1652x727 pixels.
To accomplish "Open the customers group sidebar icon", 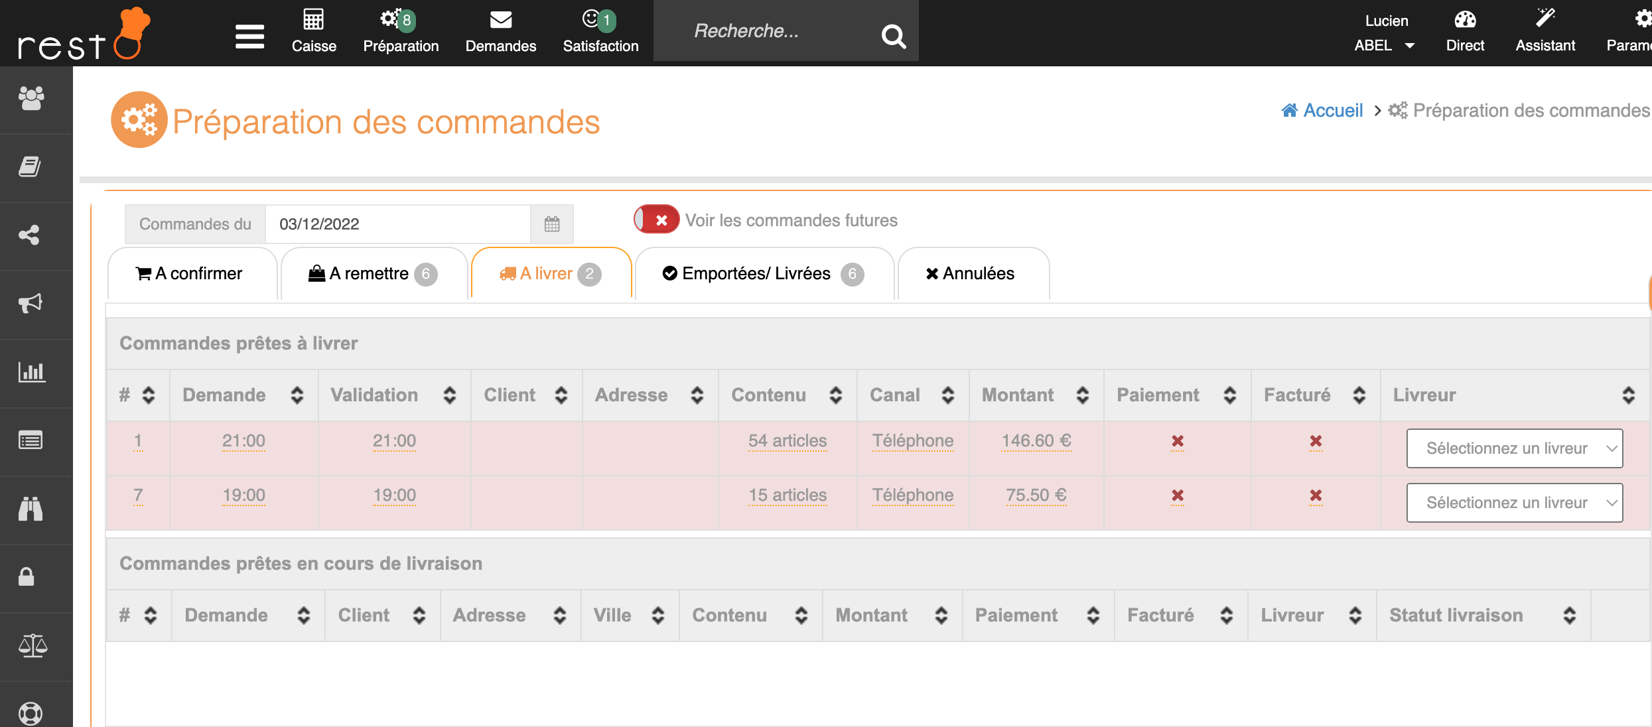I will [x=31, y=99].
